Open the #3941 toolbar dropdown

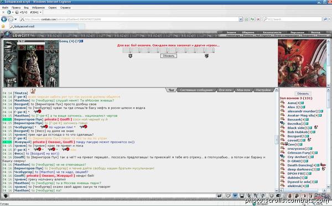coord(40,12)
